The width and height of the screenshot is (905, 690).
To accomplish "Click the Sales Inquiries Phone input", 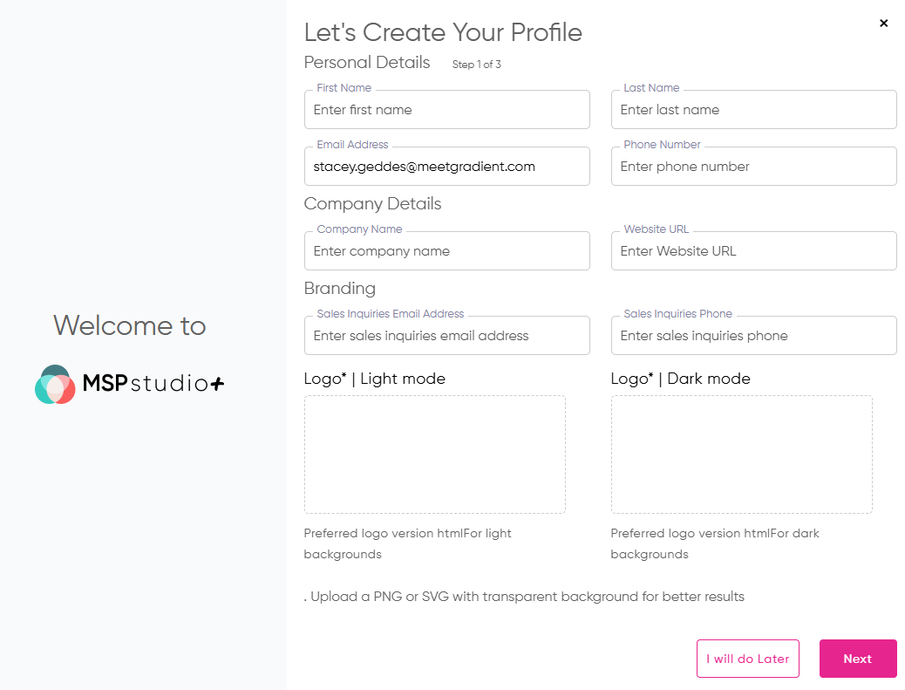I will click(753, 335).
